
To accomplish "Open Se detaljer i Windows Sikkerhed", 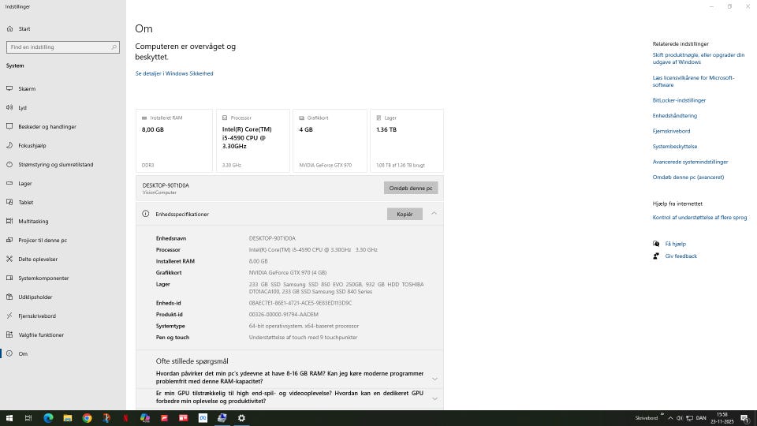I will [x=174, y=73].
